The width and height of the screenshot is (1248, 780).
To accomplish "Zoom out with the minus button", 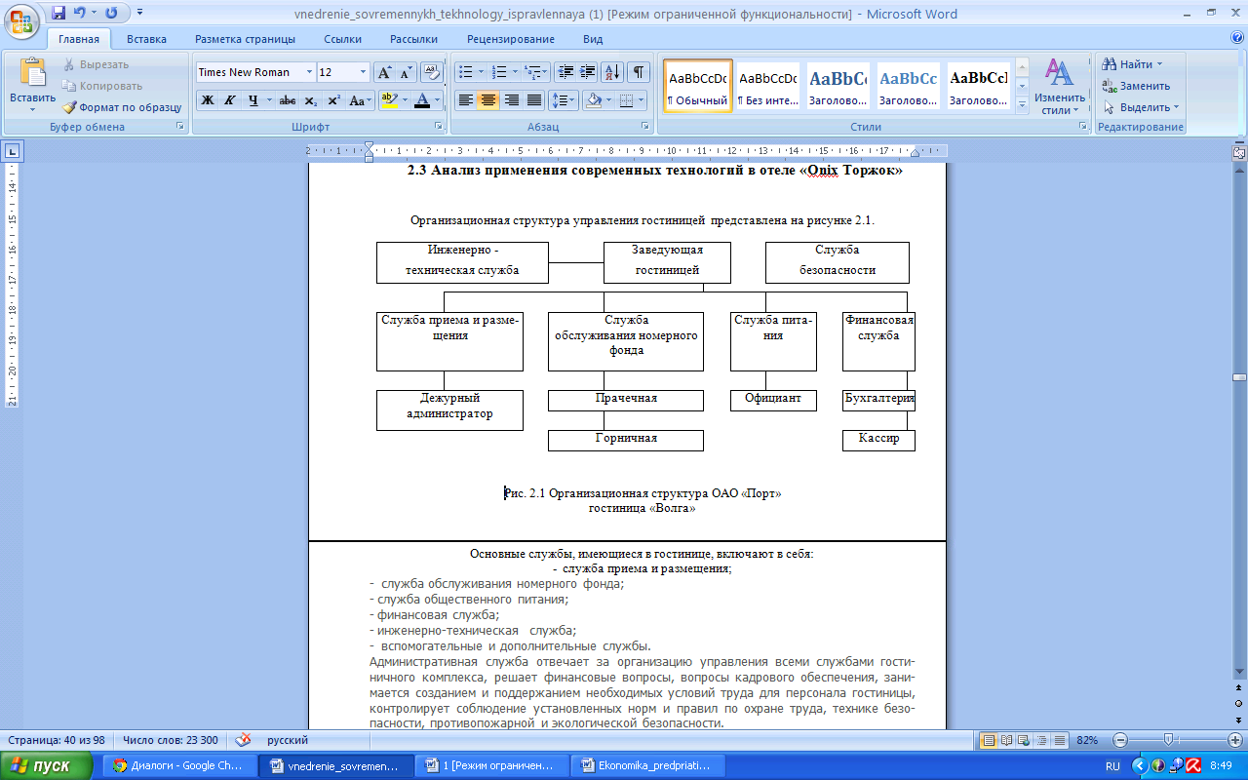I will tap(1121, 740).
